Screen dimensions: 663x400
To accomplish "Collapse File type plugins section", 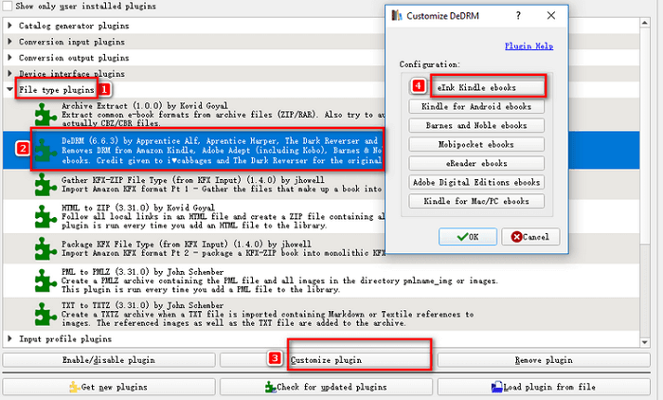I will pos(9,89).
